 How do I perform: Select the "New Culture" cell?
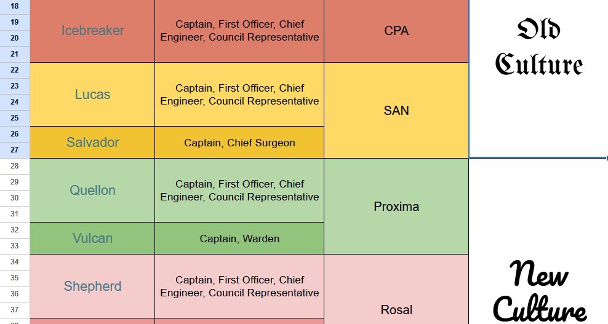pyautogui.click(x=538, y=290)
